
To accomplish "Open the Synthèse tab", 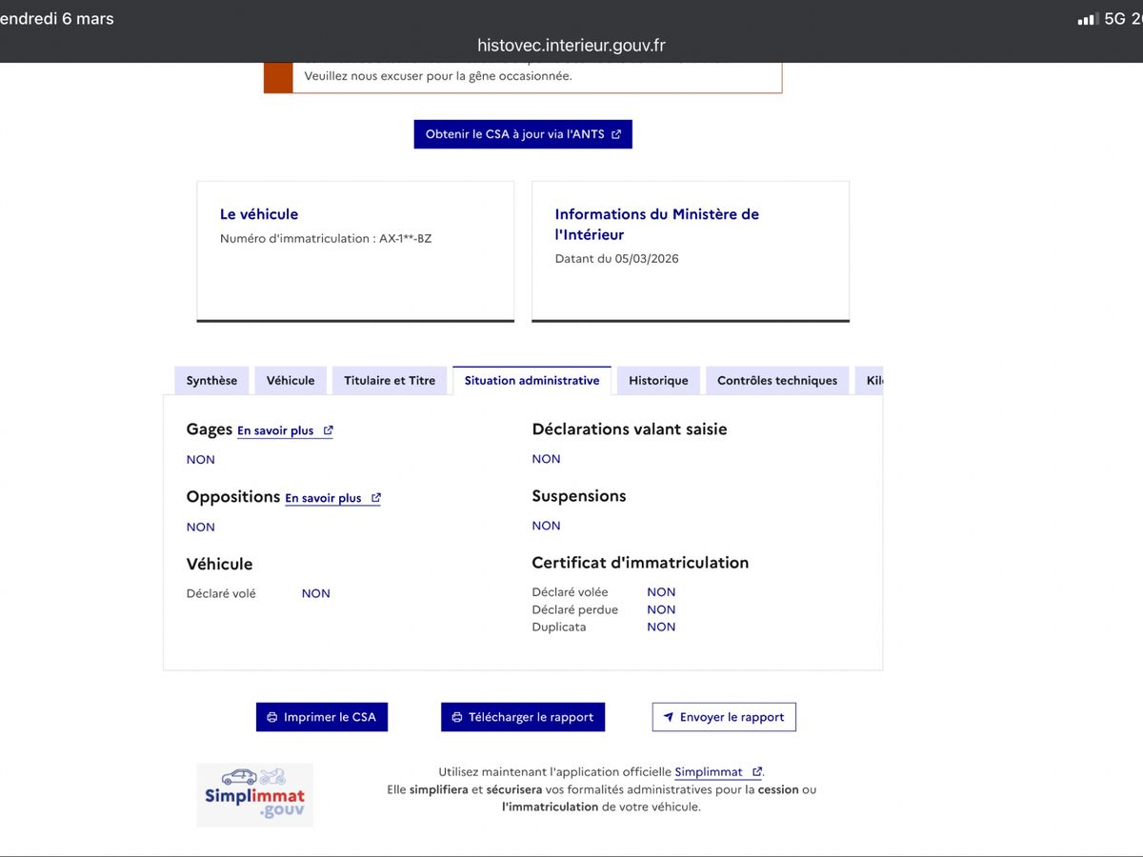I will click(211, 380).
